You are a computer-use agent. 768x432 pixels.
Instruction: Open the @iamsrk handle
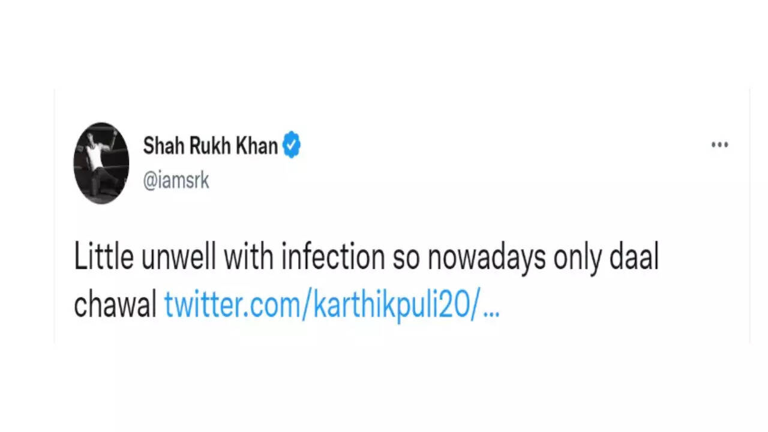click(x=176, y=180)
